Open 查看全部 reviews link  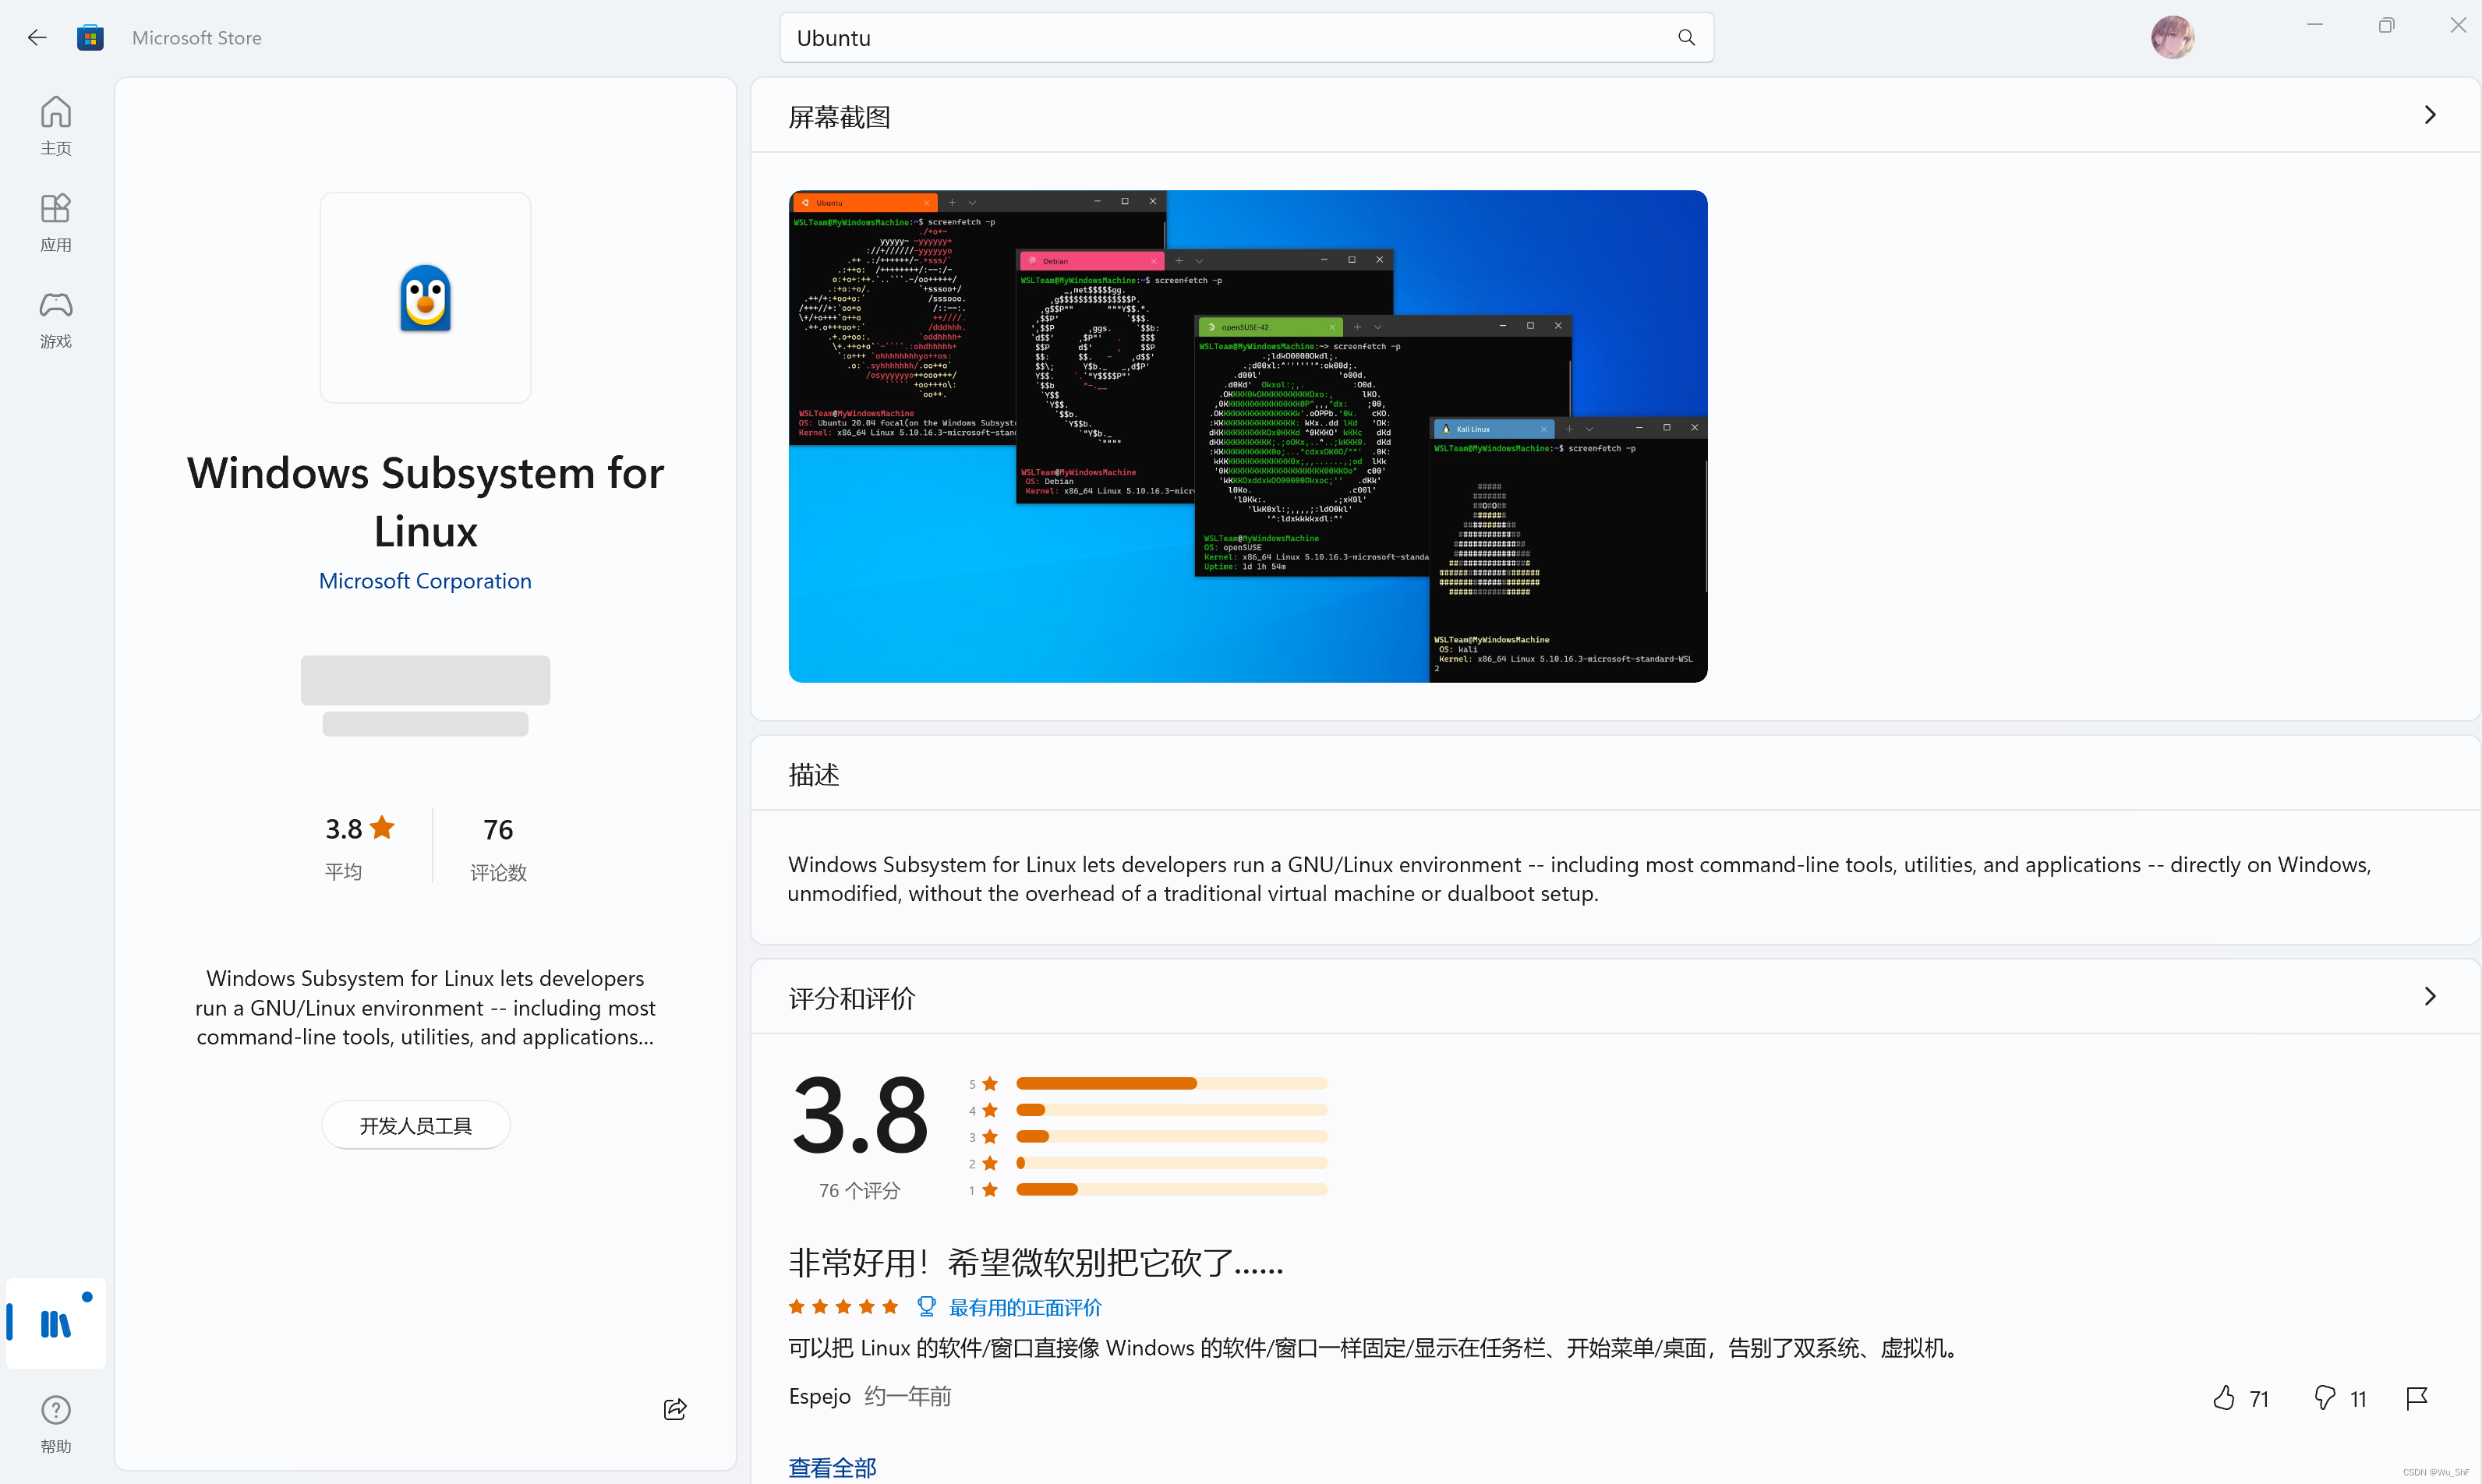[x=832, y=1467]
